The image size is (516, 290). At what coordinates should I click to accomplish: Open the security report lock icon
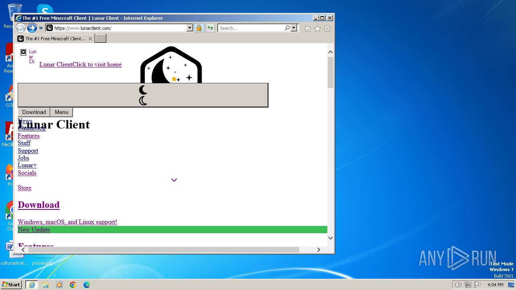(199, 28)
